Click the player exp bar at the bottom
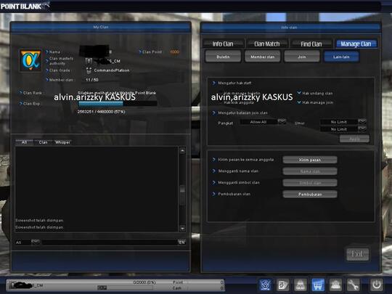 pyautogui.click(x=125, y=287)
